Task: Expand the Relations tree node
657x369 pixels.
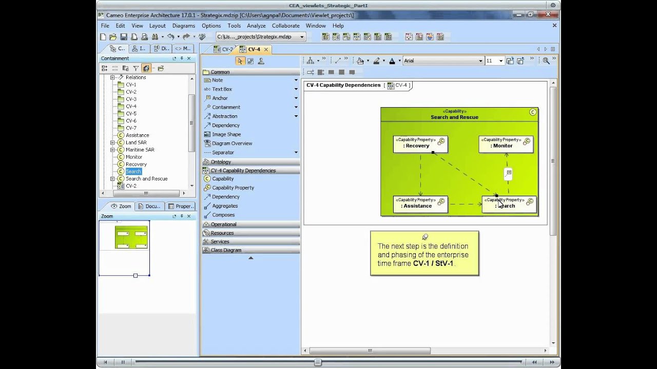Action: tap(112, 77)
